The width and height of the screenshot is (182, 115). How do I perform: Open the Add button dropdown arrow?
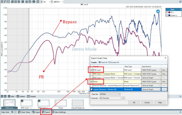pyautogui.click(x=16, y=97)
